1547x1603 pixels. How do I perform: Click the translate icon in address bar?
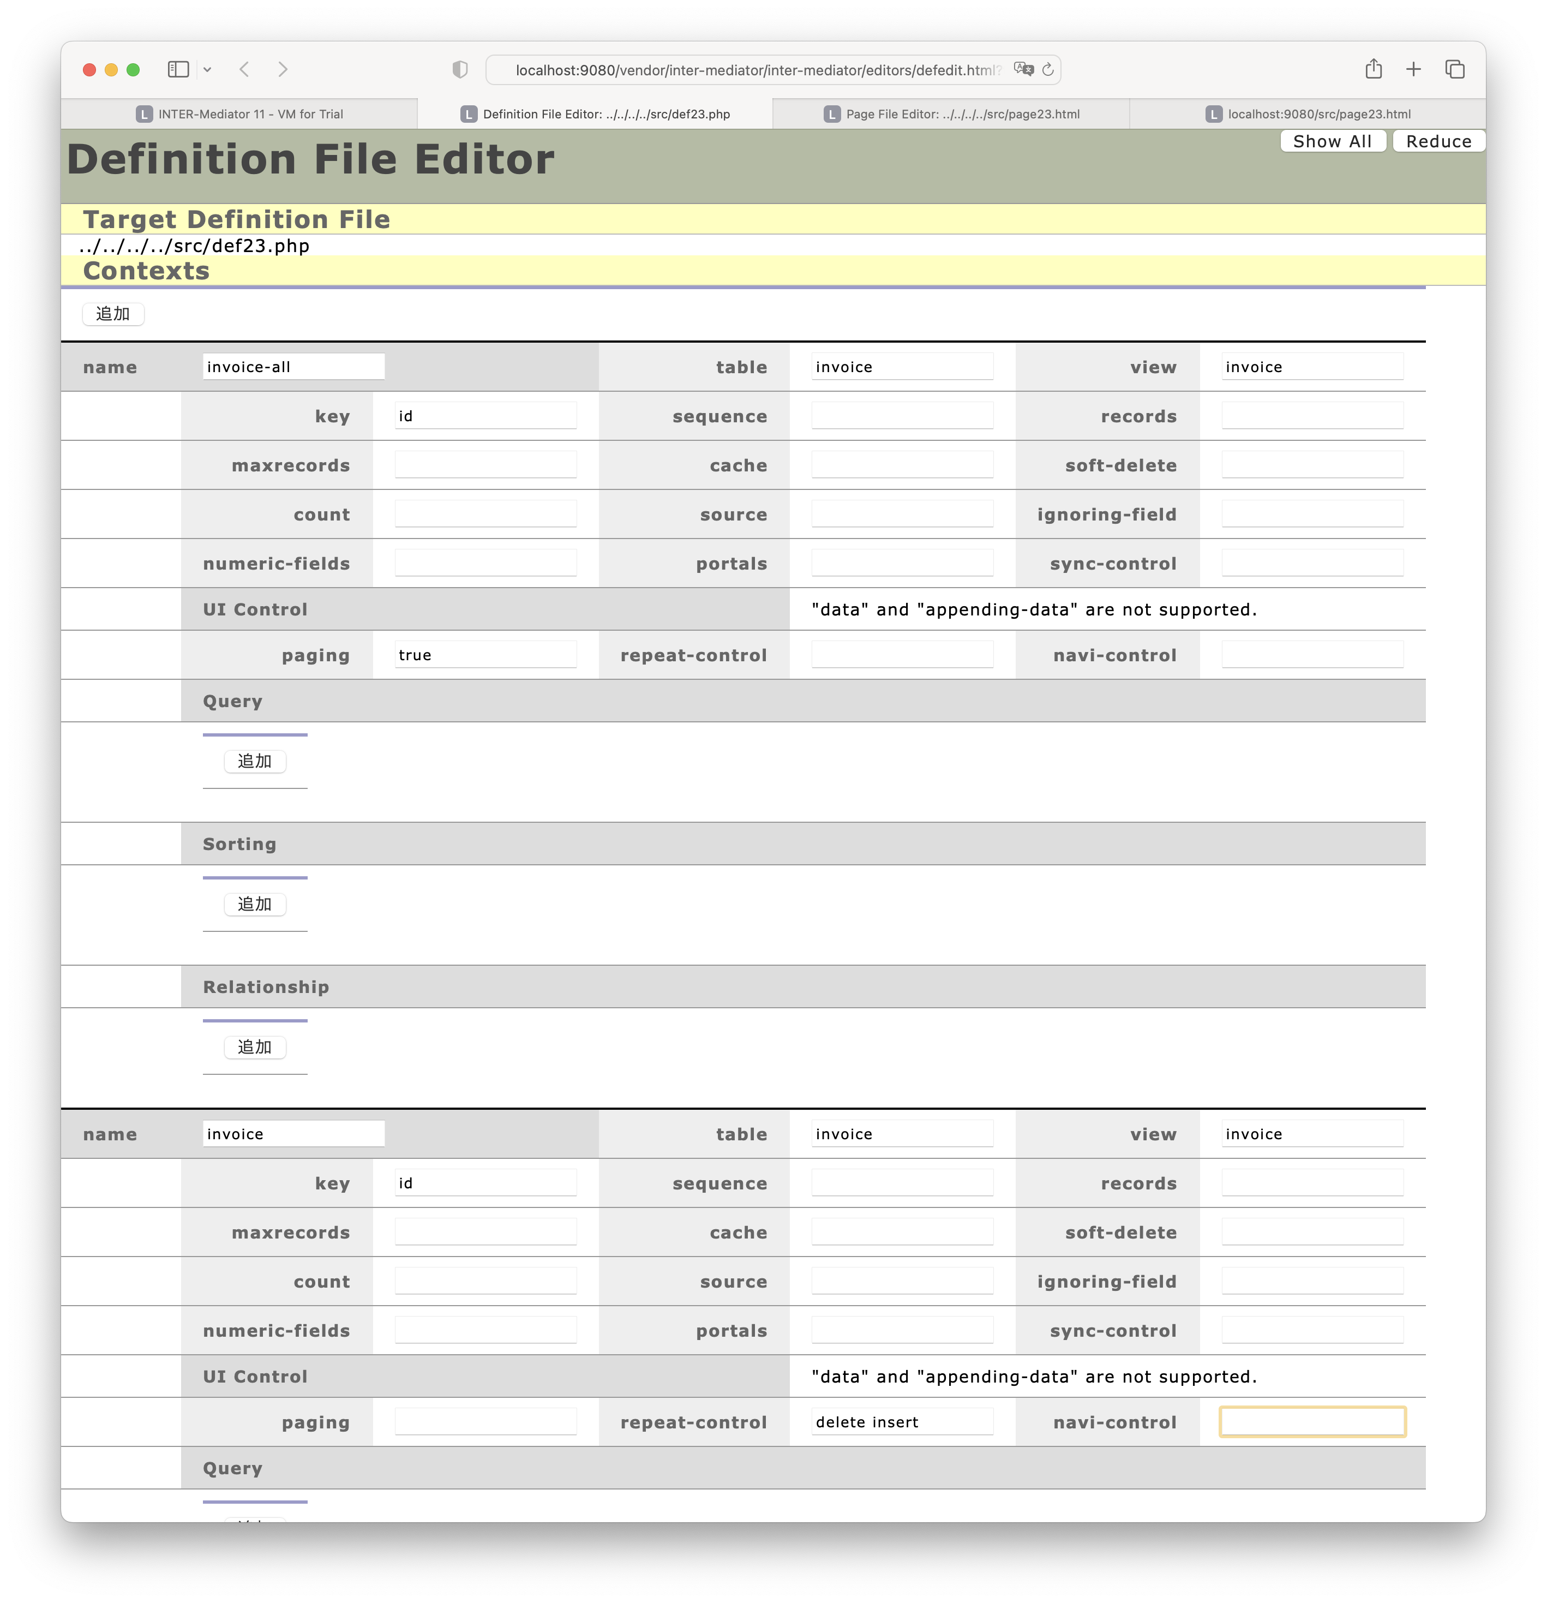click(x=1024, y=69)
